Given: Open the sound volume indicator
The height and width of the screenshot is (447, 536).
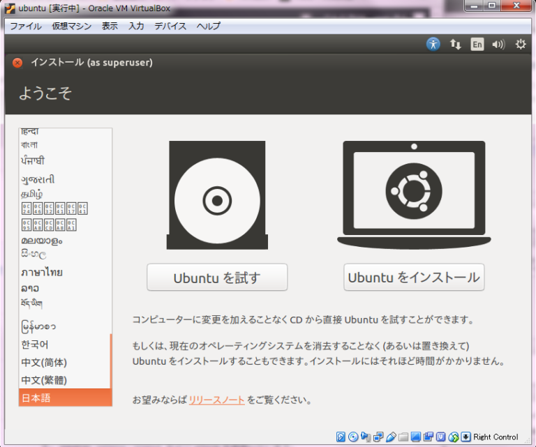Looking at the screenshot, I should click(x=498, y=44).
